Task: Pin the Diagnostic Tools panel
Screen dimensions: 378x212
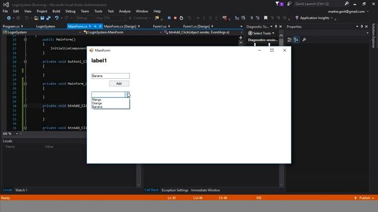Action: (x=276, y=26)
